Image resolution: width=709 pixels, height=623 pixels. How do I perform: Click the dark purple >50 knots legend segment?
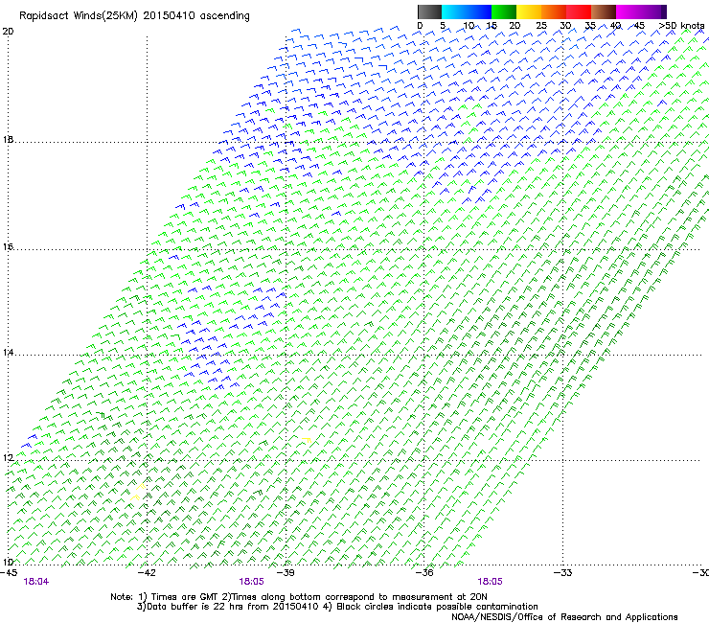tap(664, 12)
